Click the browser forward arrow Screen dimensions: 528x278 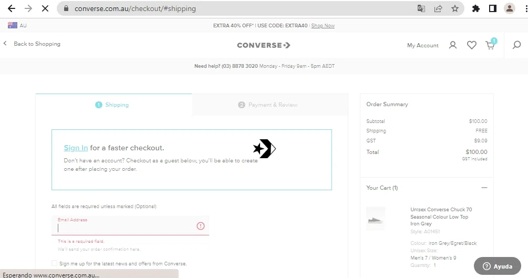point(28,8)
